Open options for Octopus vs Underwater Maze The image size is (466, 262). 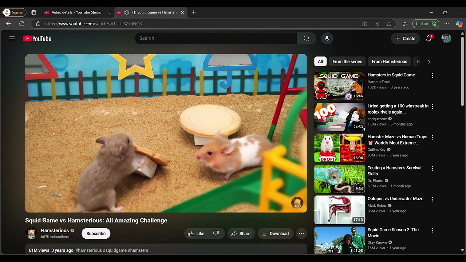433,199
